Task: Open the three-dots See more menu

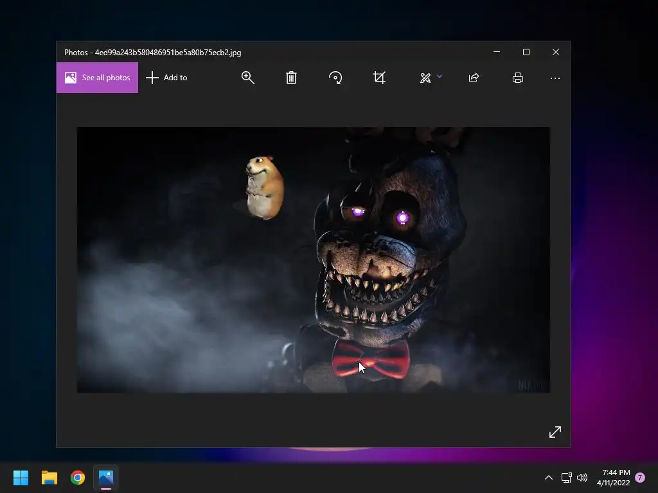Action: tap(555, 78)
